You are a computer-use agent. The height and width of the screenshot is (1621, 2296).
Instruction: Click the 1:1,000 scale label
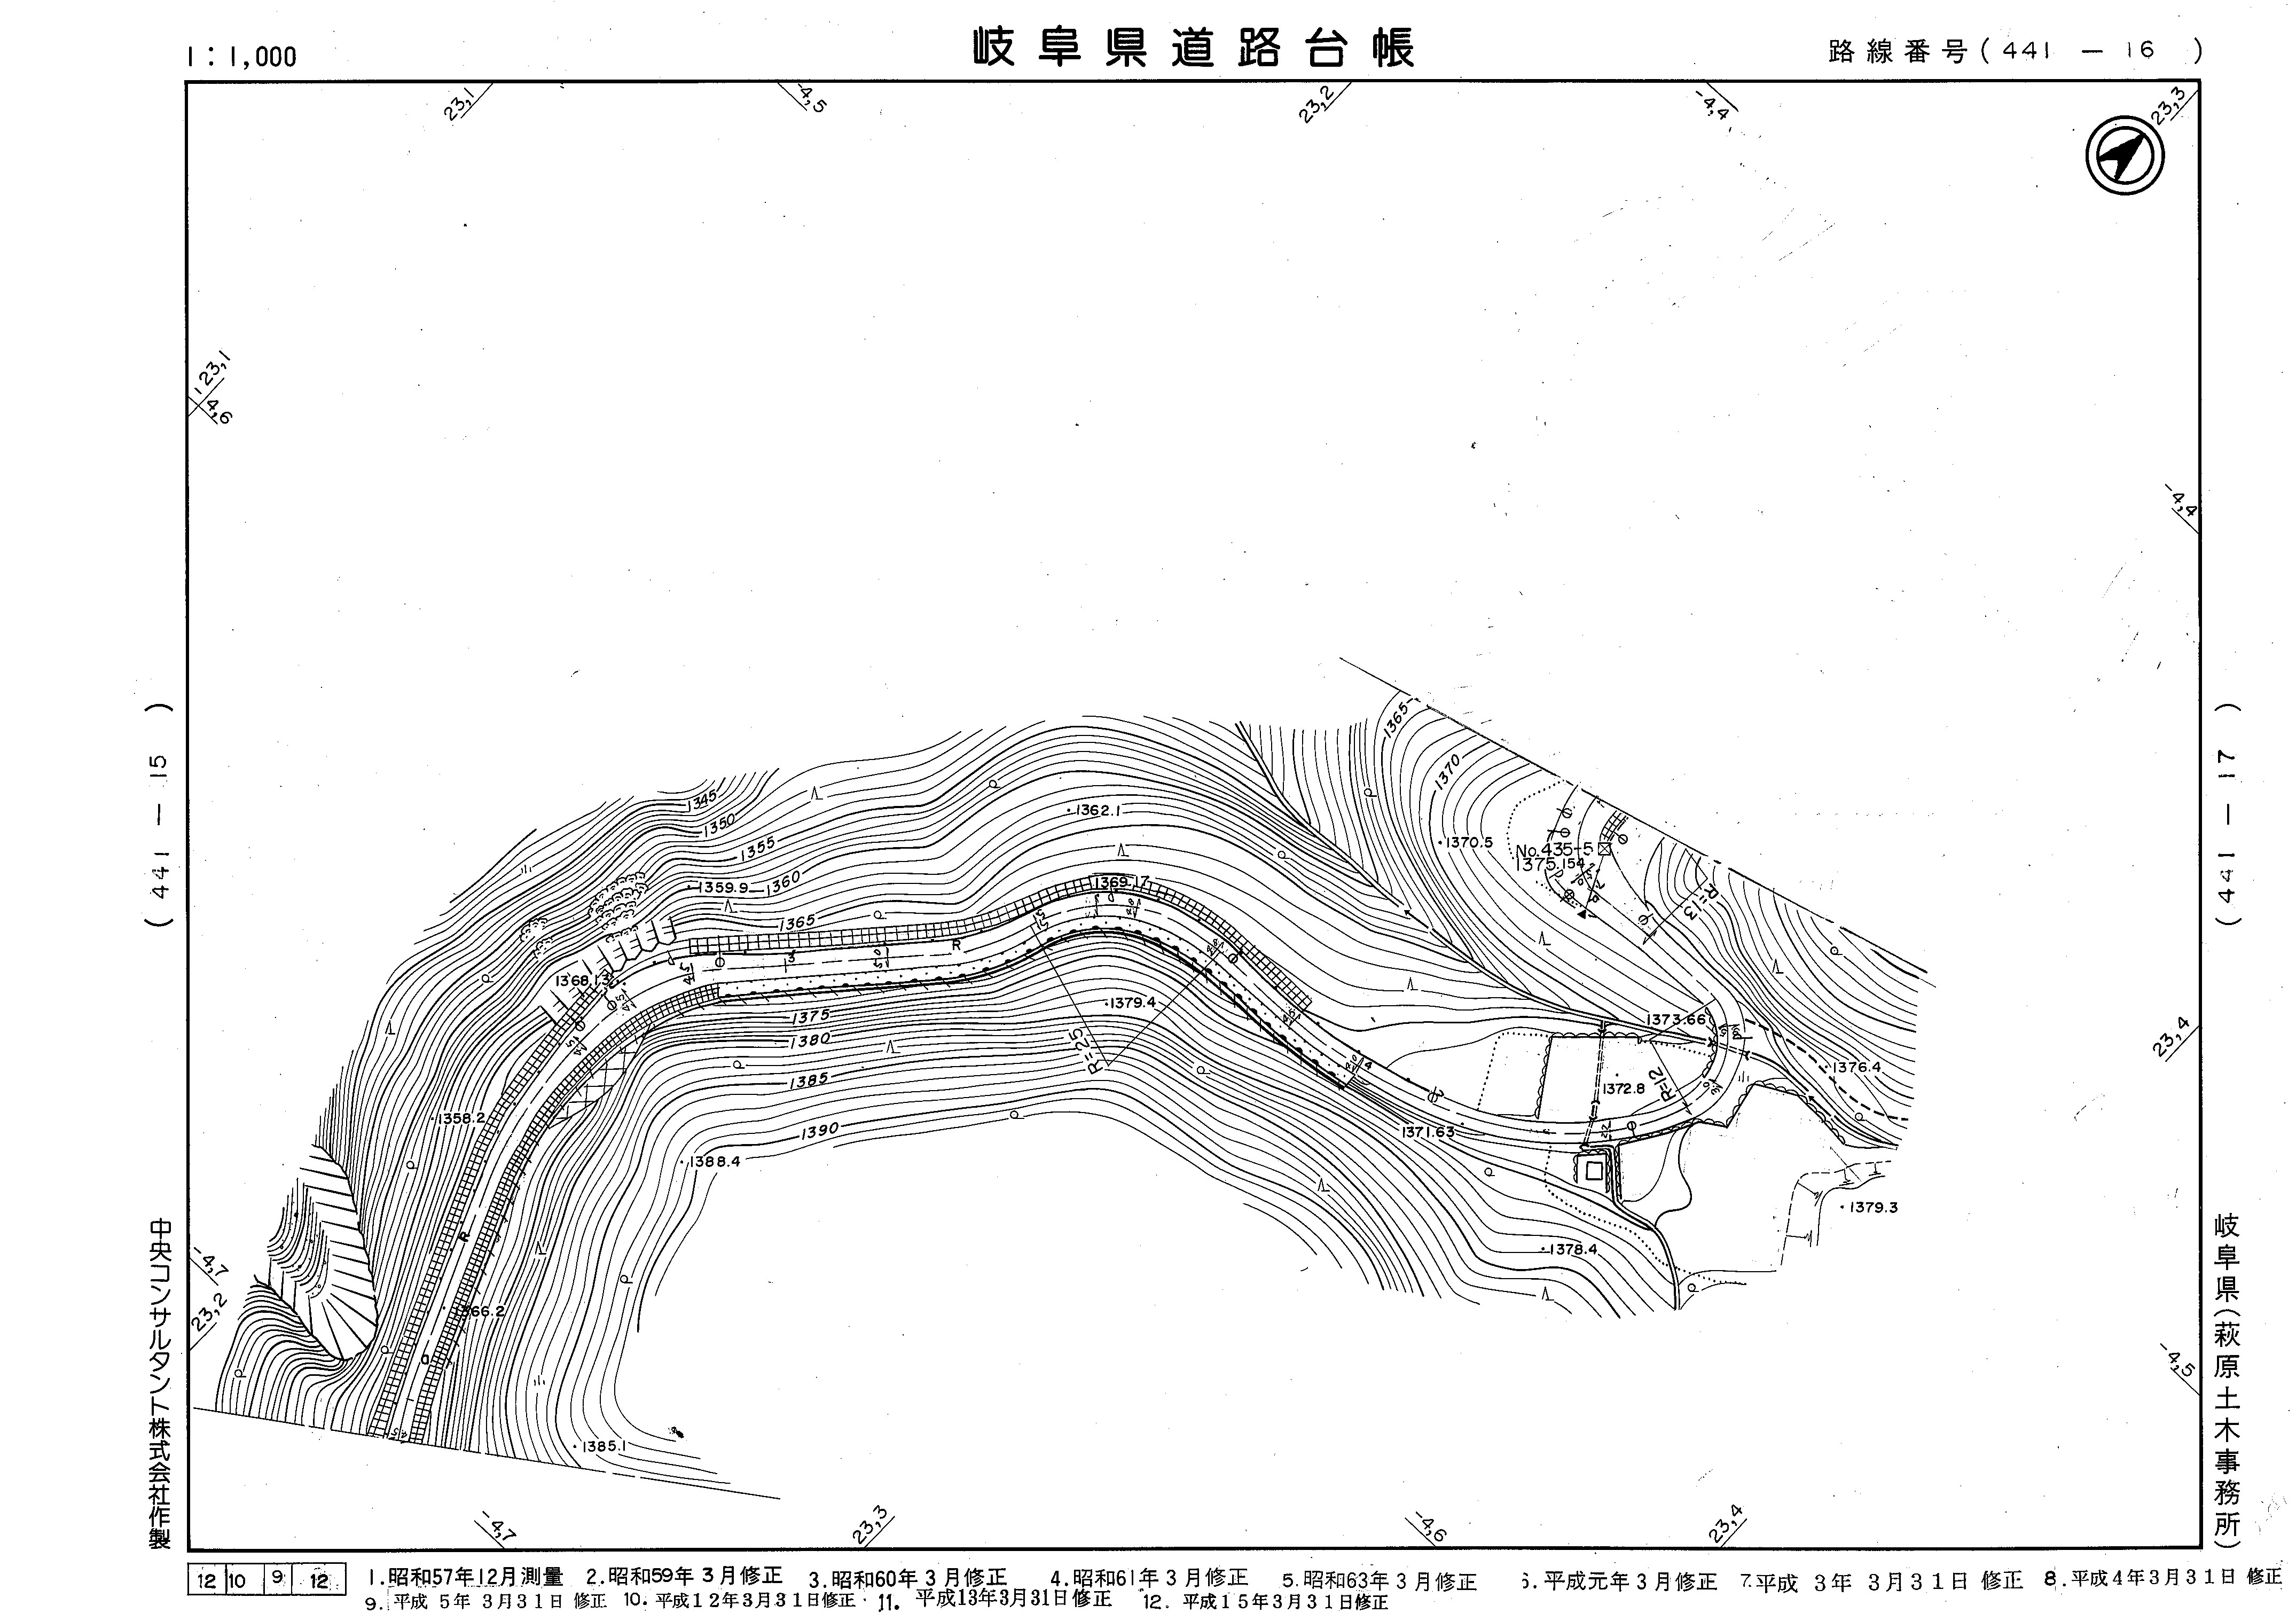click(x=241, y=57)
